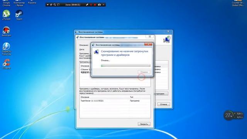Image resolution: width=247 pixels, height=139 pixels.
Task: Select the CCleaner row in upper list
Action: pyautogui.click(x=86, y=69)
